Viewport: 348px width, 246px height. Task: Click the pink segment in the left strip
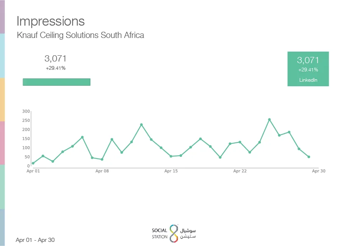[2, 142]
